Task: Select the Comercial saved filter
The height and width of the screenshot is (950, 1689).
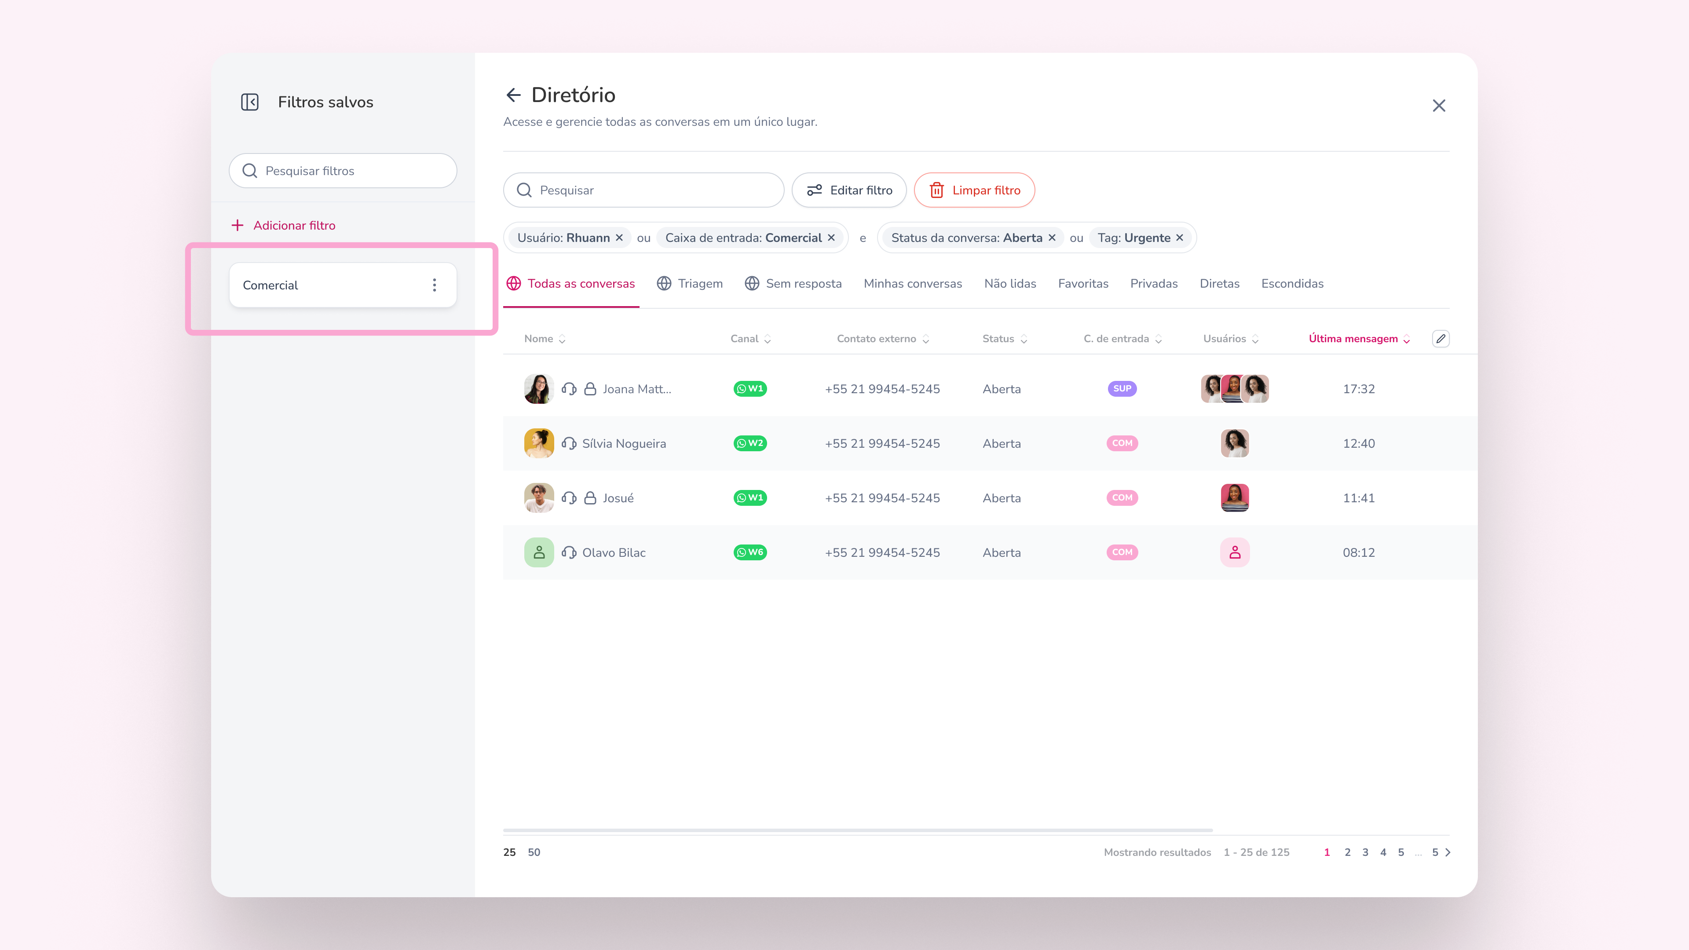Action: pyautogui.click(x=343, y=285)
